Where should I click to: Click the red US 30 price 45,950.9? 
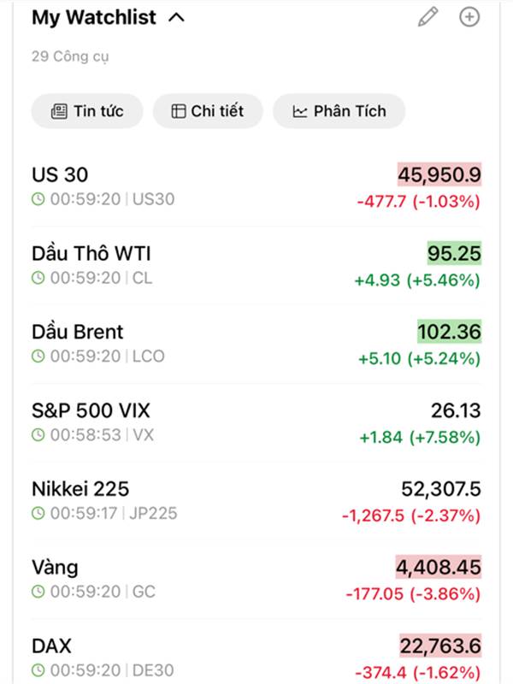[x=439, y=175]
